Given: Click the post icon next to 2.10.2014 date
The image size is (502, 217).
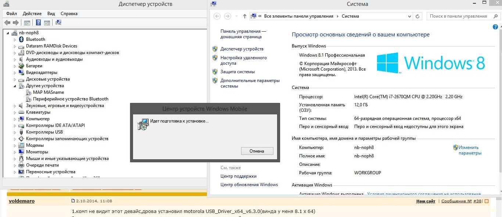Looking at the screenshot, I should click(73, 201).
